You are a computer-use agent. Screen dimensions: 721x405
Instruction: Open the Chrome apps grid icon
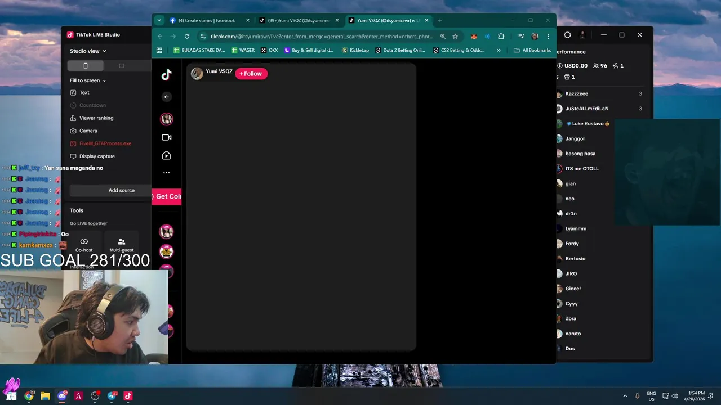pyautogui.click(x=159, y=50)
